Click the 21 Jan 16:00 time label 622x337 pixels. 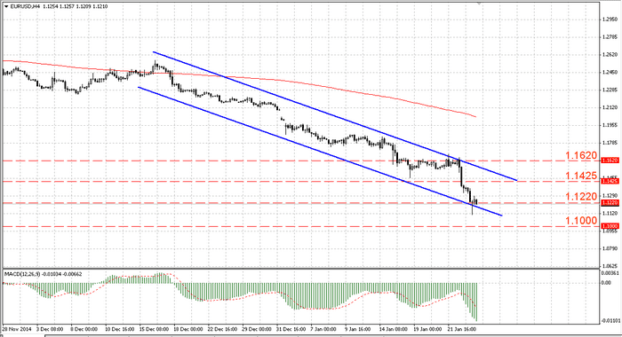coord(462,329)
